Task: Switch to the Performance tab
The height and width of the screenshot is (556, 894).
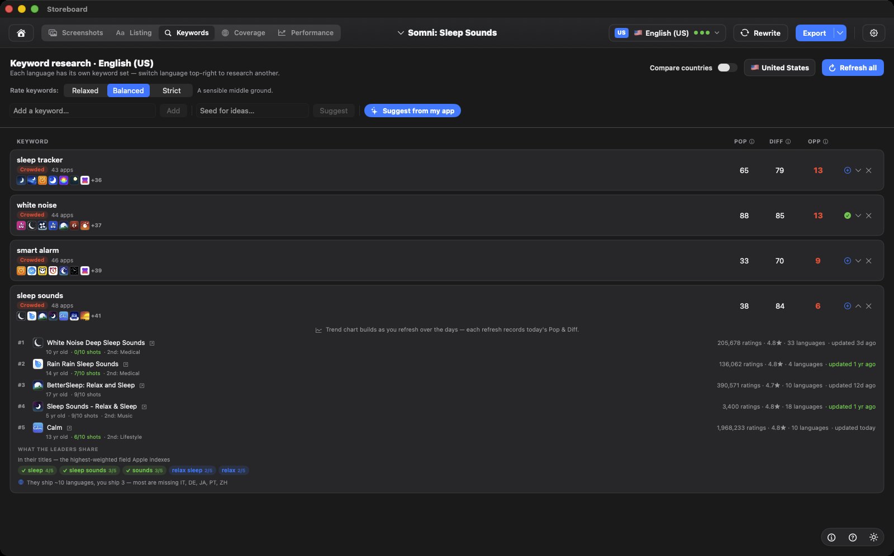Action: 306,33
